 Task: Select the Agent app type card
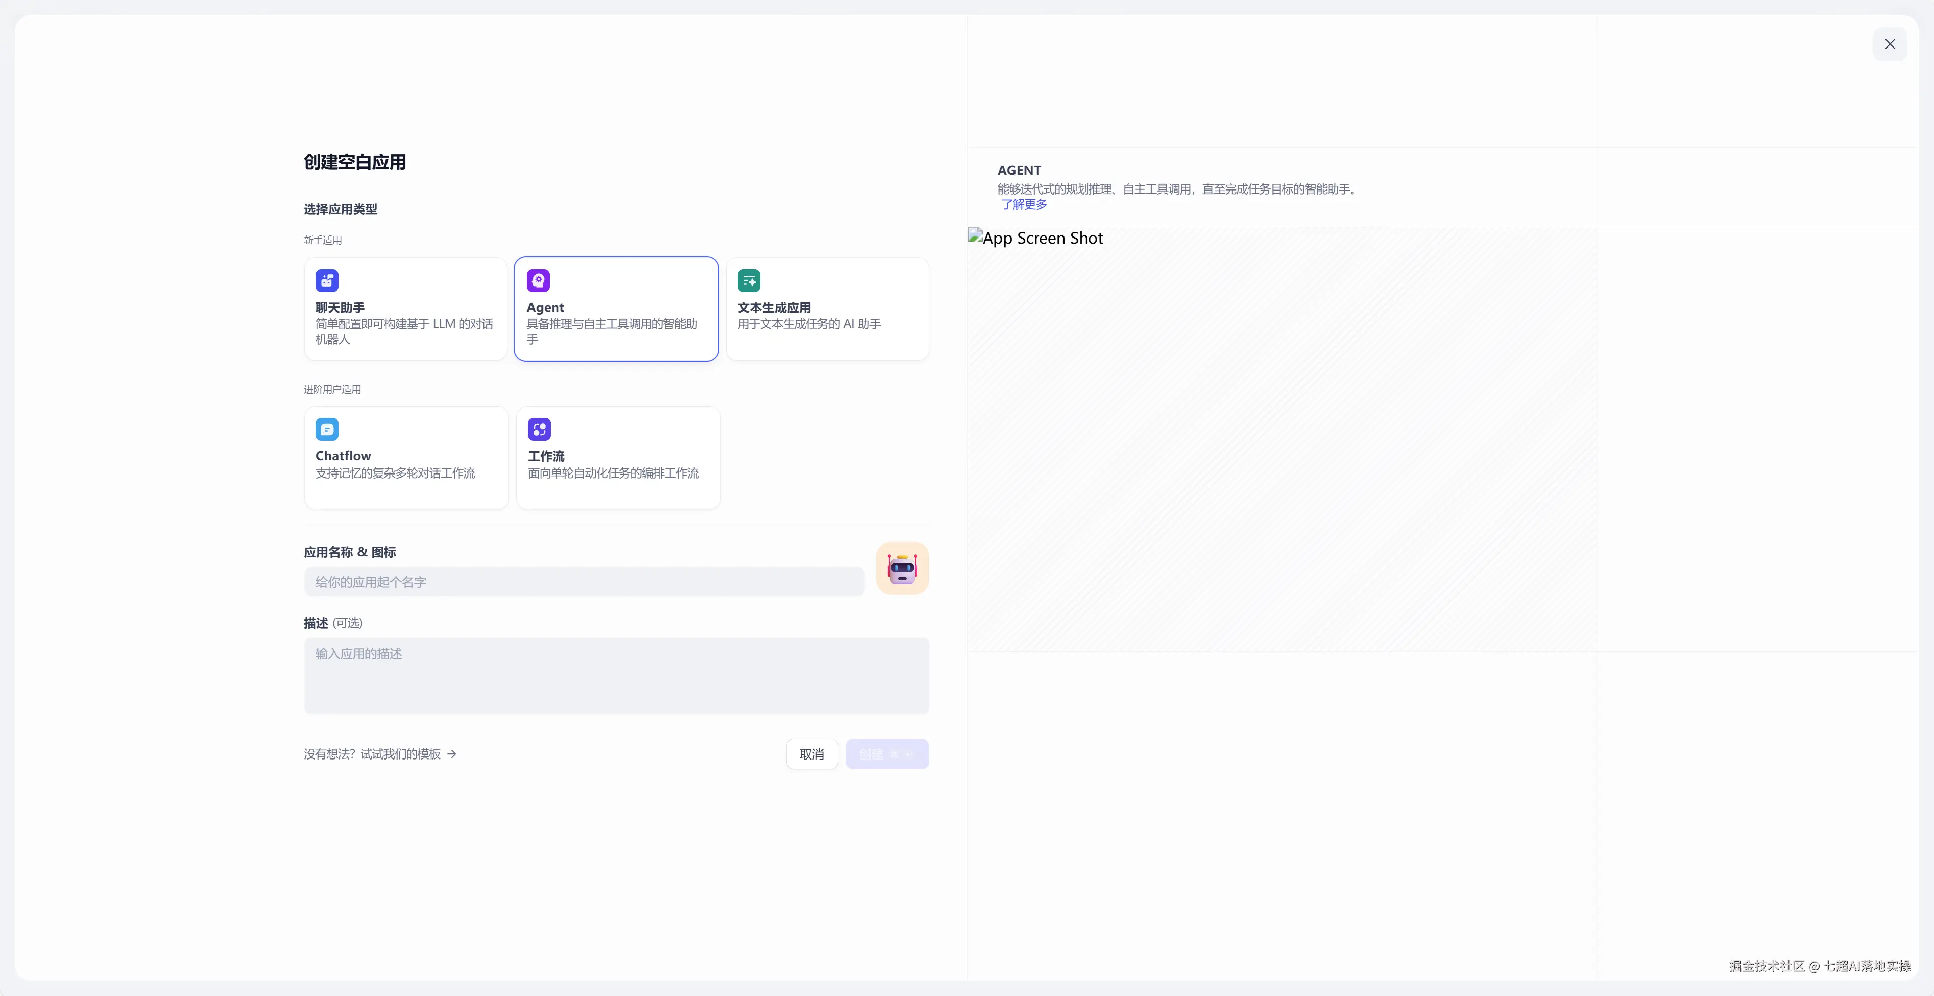tap(616, 309)
